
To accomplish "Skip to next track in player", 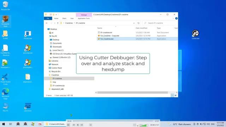I will pos(82,125).
